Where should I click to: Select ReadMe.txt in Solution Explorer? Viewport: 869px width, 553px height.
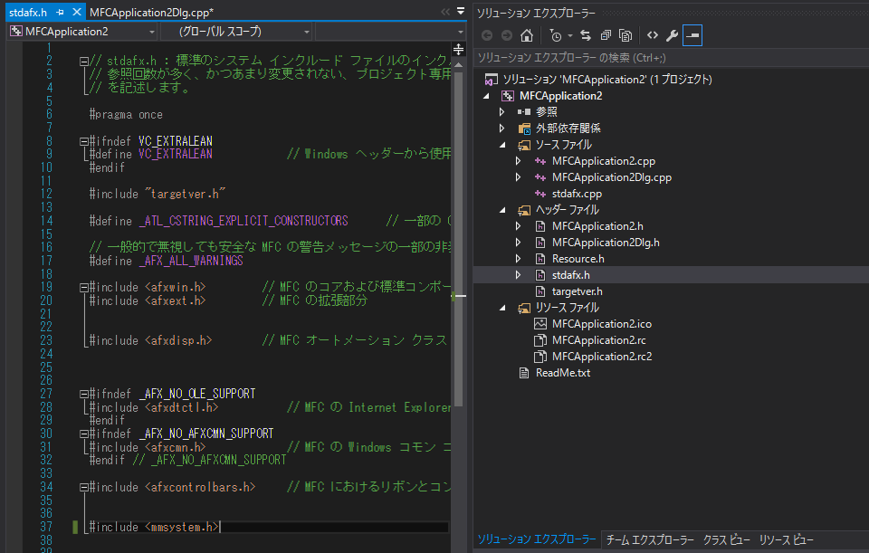point(562,373)
